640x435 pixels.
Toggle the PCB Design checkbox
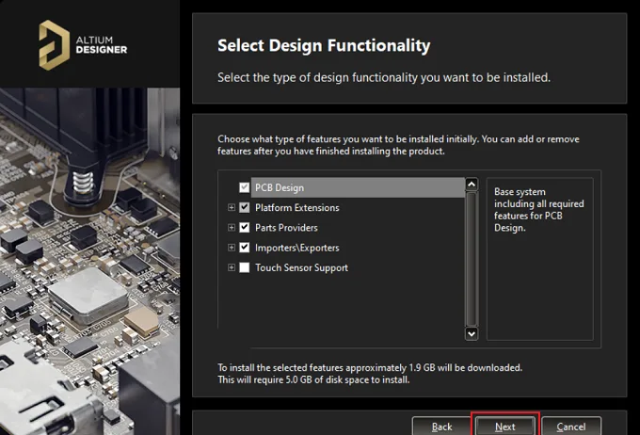[244, 187]
